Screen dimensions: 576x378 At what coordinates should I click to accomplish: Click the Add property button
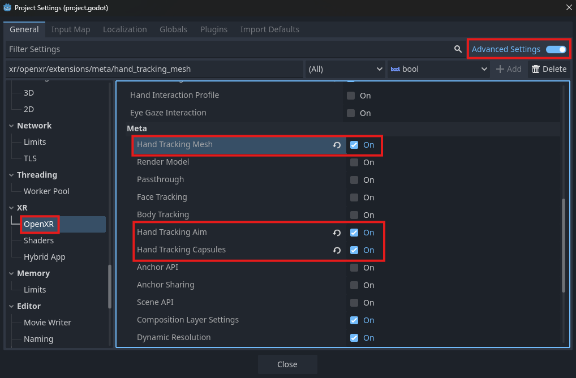[x=509, y=69]
